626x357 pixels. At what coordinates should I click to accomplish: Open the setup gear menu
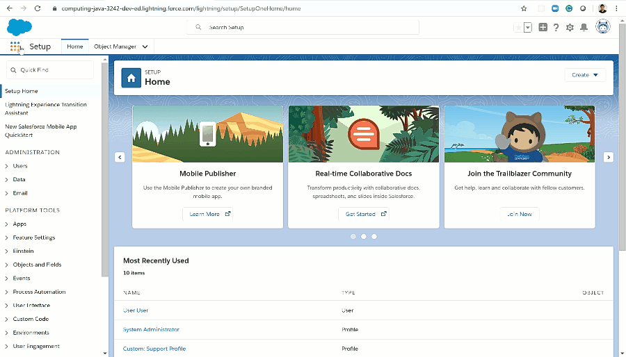click(x=570, y=27)
